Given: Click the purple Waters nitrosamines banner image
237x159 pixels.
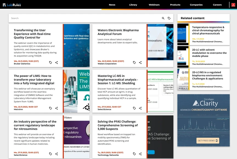Looking at the screenshot, I should [x=77, y=137].
